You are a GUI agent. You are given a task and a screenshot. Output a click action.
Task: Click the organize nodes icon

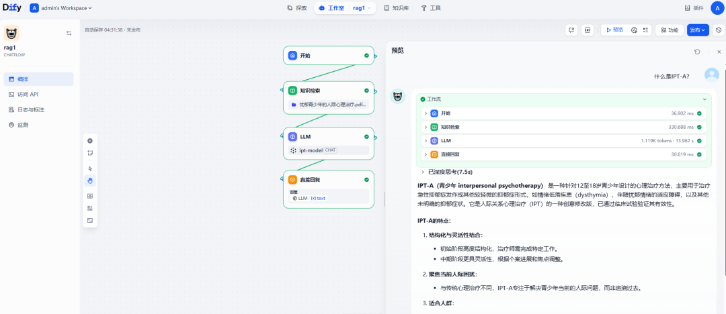pyautogui.click(x=90, y=208)
